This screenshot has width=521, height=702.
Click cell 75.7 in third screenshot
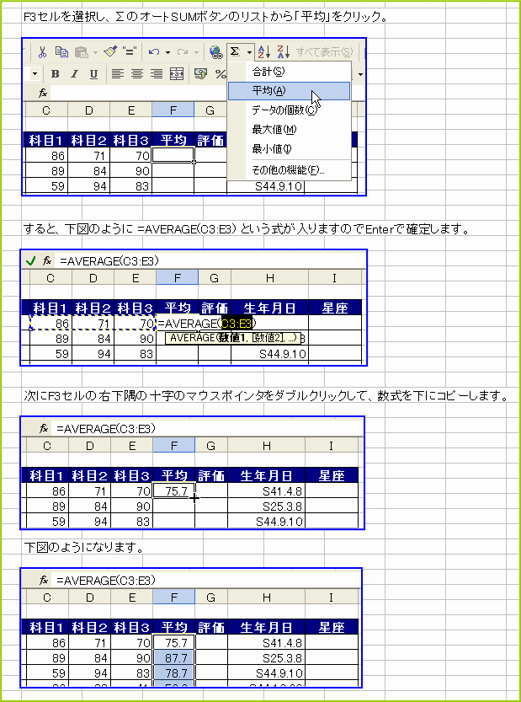point(174,490)
